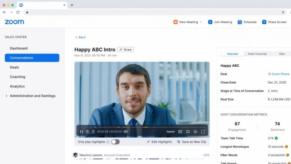Open video player settings gear
Image resolution: width=291 pixels, height=164 pixels.
click(x=195, y=131)
